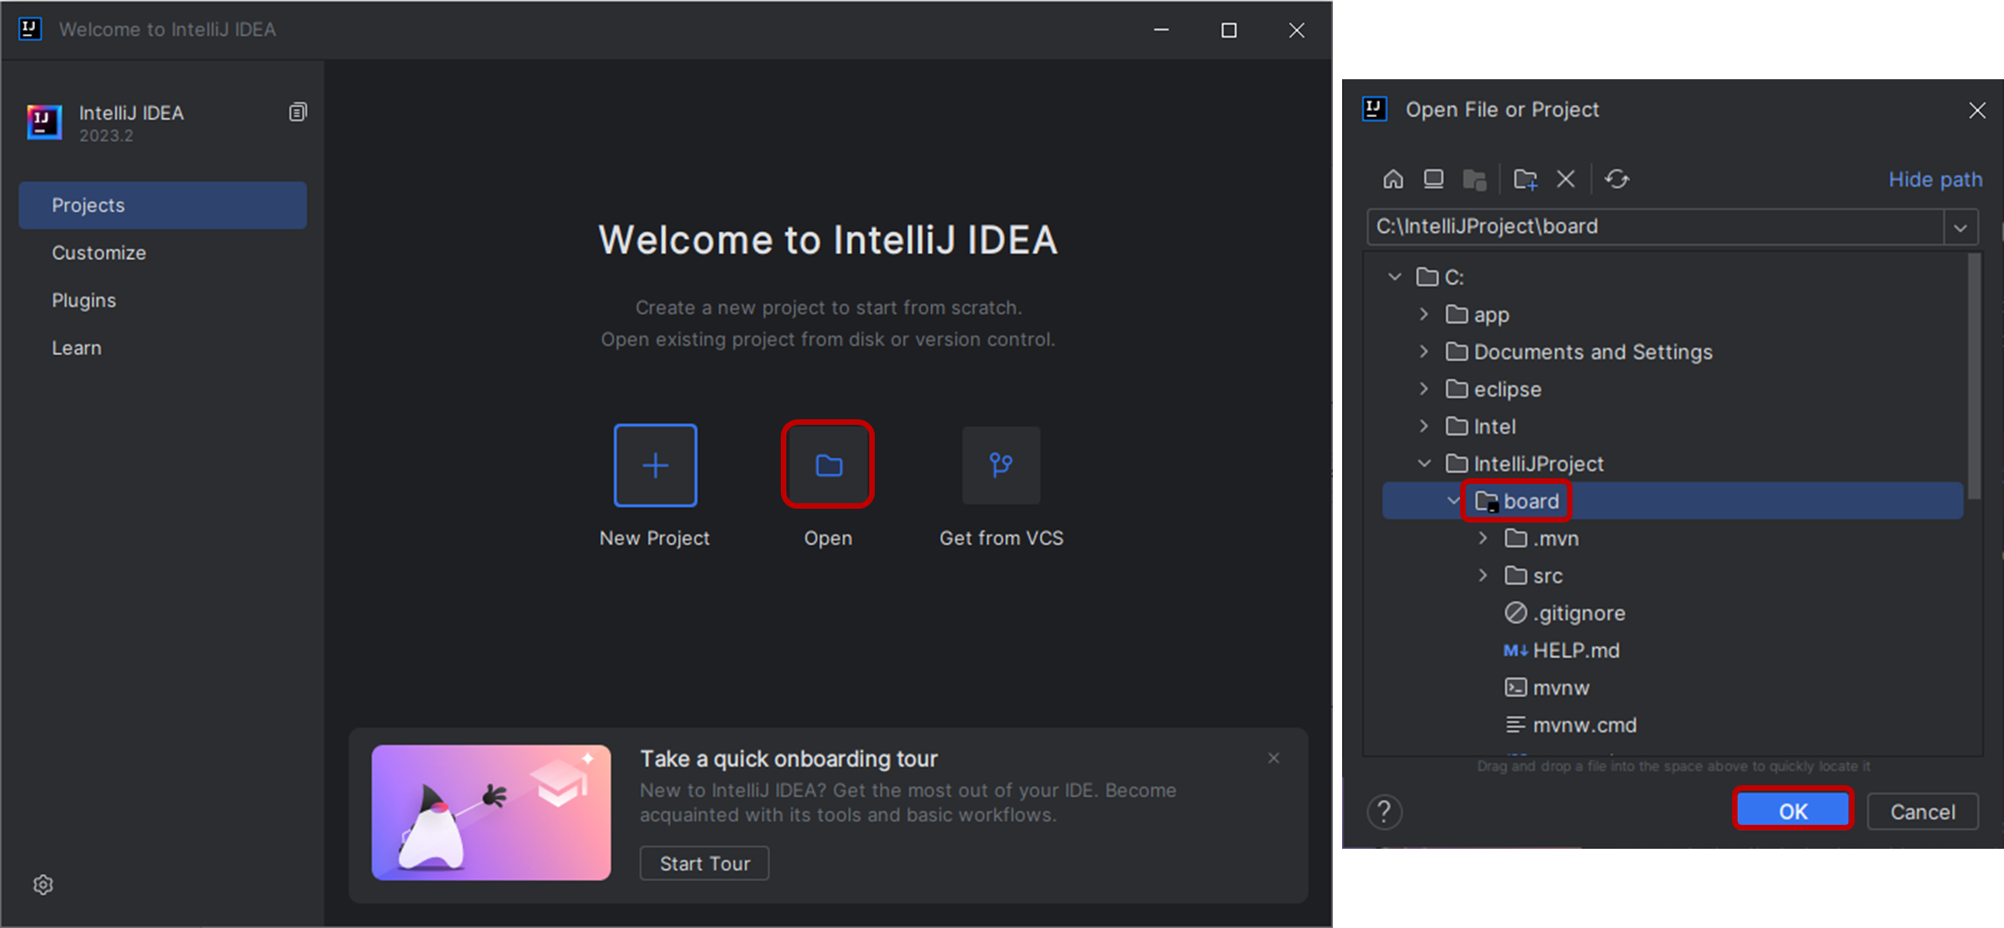Collapse the board folder
The width and height of the screenshot is (2004, 928).
(x=1454, y=500)
